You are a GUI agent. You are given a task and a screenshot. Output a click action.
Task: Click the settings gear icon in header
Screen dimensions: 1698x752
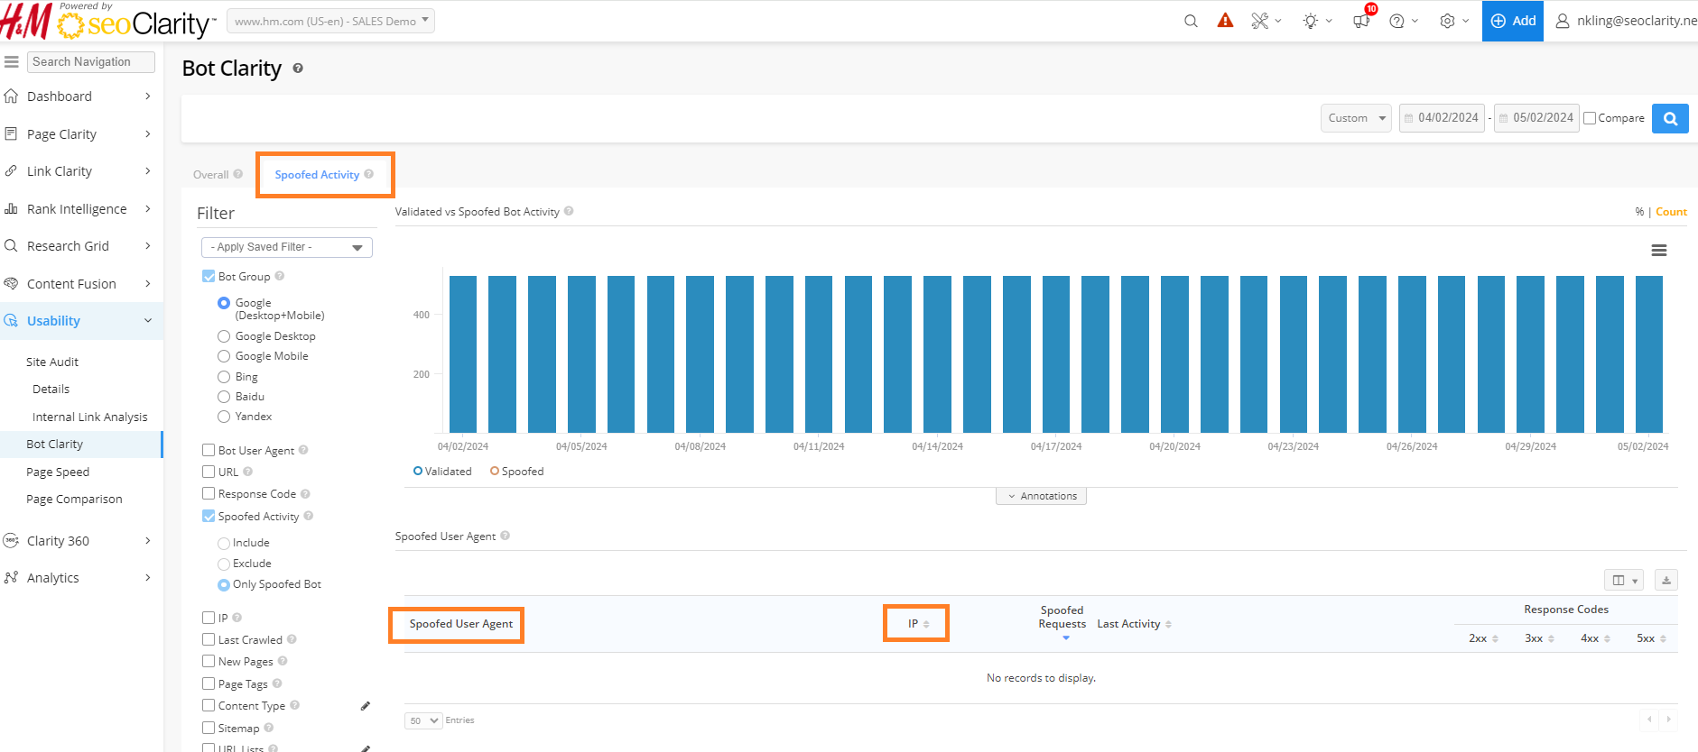click(1447, 21)
